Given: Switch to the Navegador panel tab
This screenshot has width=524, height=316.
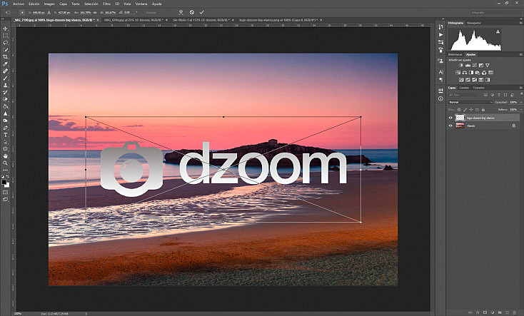Looking at the screenshot, I should 473,23.
